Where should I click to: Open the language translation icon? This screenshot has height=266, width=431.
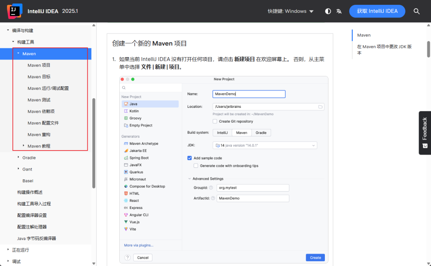click(339, 11)
